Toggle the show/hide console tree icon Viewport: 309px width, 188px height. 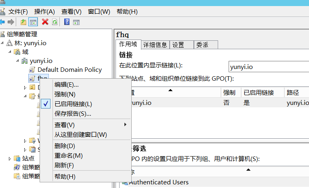(33, 22)
